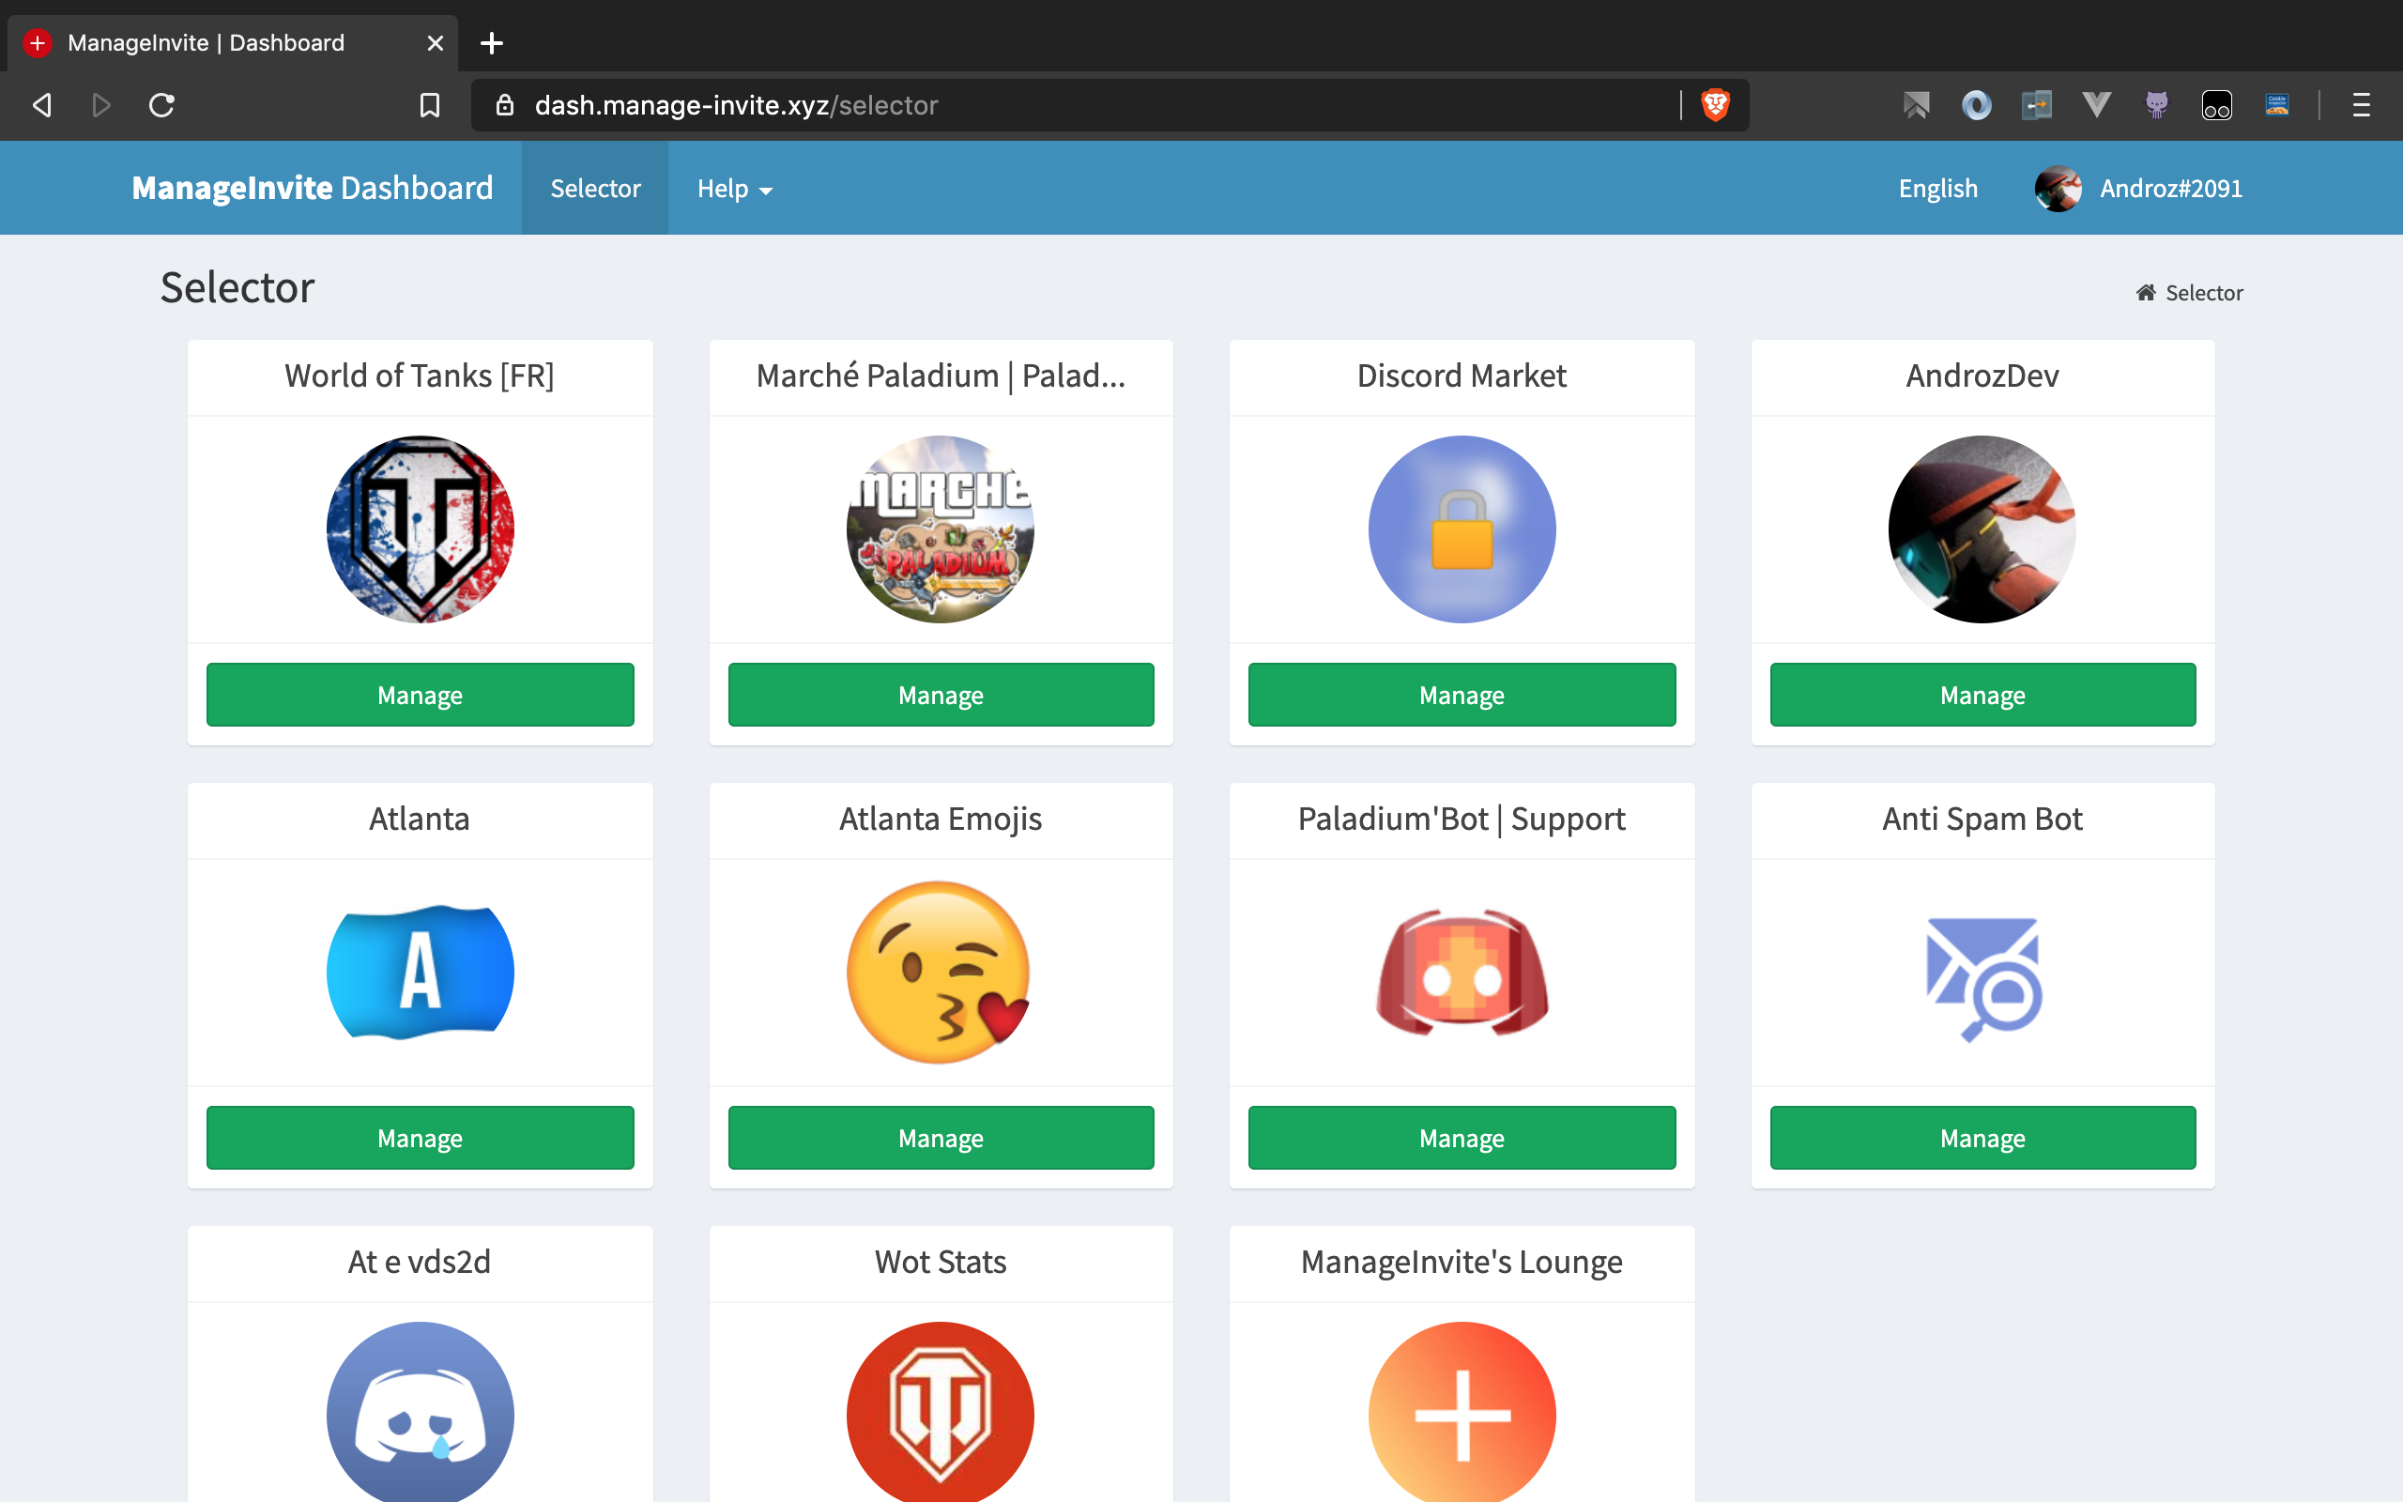Expand the Help dropdown menu
The width and height of the screenshot is (2403, 1502).
pos(734,189)
